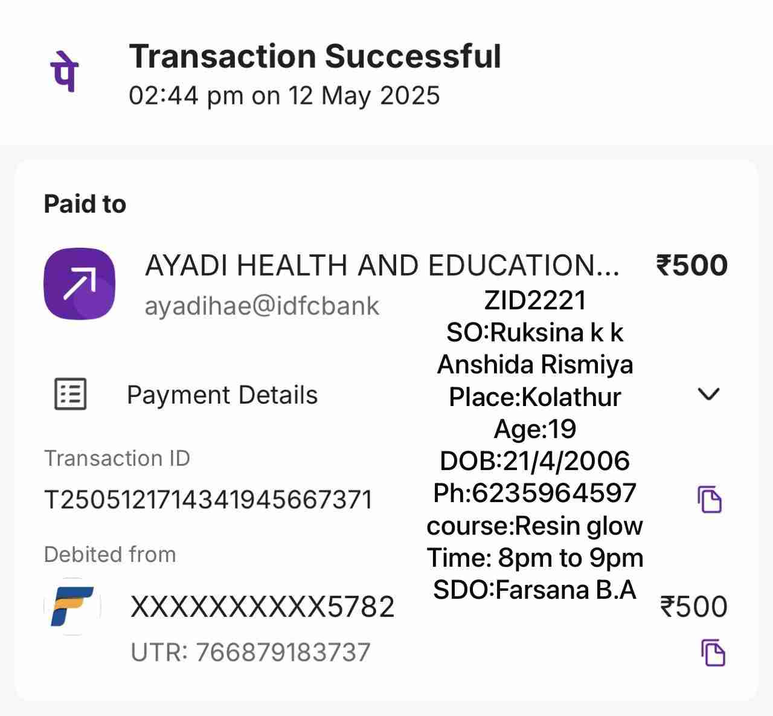The width and height of the screenshot is (773, 716).
Task: Click the Transaction ID number text
Action: 208,500
